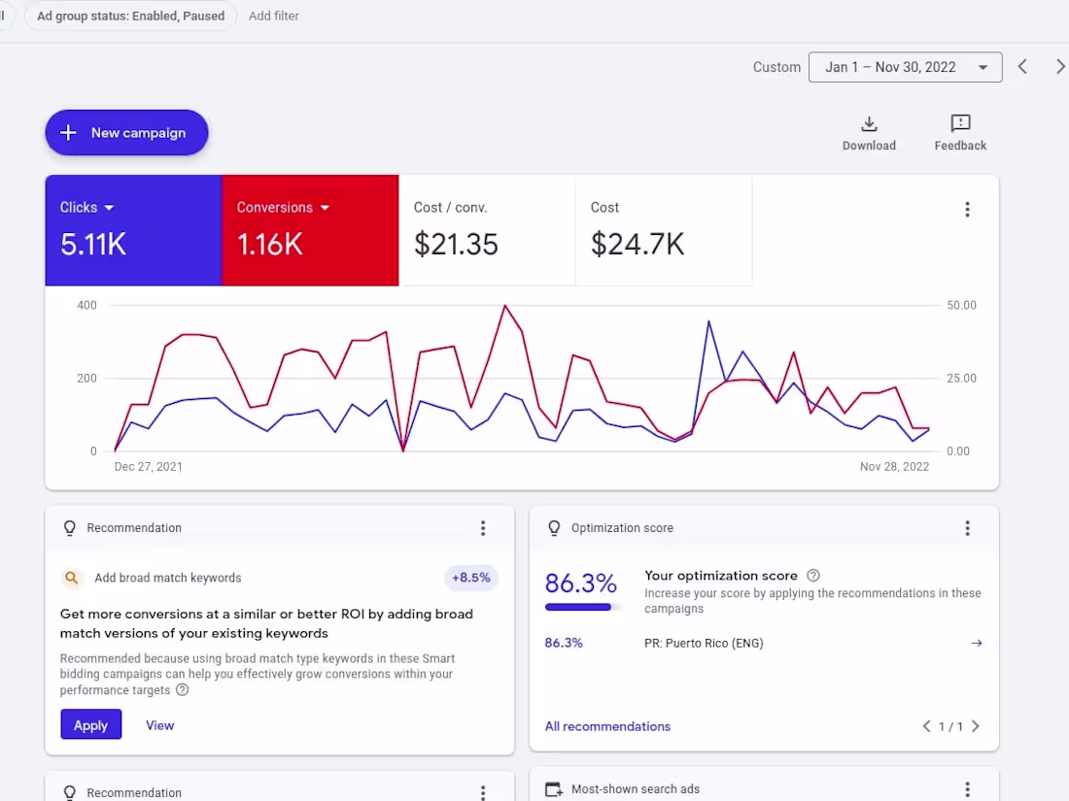Image resolution: width=1069 pixels, height=801 pixels.
Task: Click Add filter
Action: 273,16
